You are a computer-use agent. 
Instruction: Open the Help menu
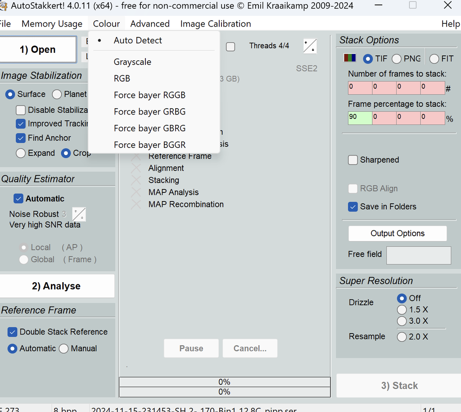(x=451, y=23)
